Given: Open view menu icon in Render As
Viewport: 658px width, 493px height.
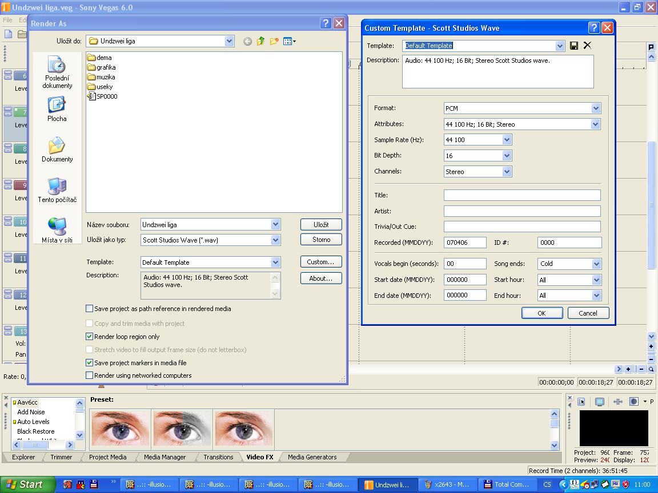Looking at the screenshot, I should [x=289, y=41].
